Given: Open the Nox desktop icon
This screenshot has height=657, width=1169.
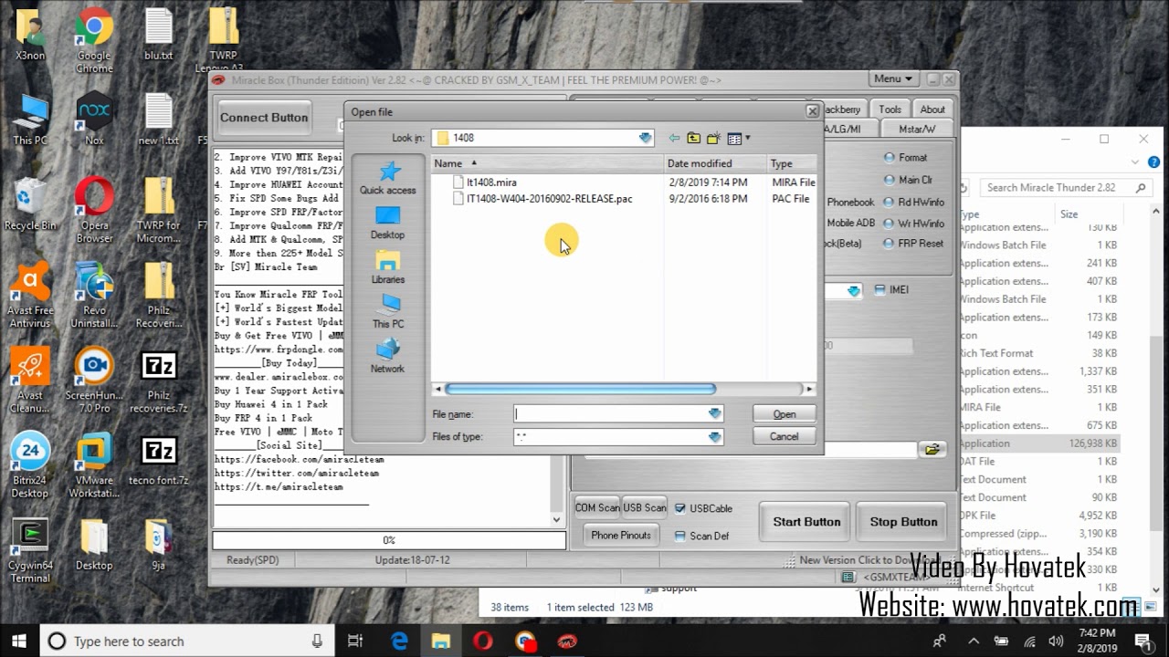Looking at the screenshot, I should [94, 119].
